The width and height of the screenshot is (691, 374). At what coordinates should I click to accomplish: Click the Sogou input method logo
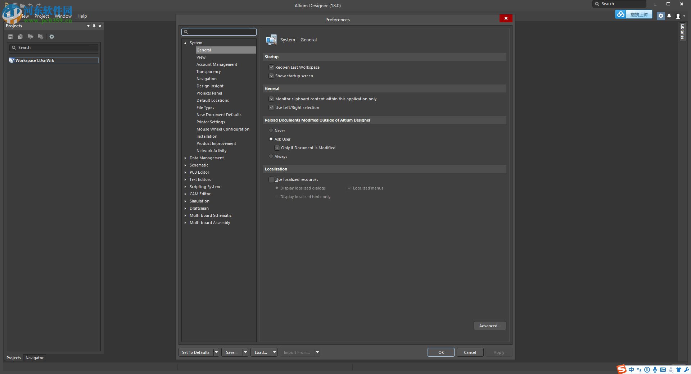[x=622, y=369]
